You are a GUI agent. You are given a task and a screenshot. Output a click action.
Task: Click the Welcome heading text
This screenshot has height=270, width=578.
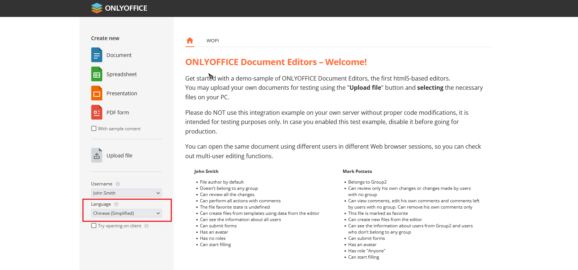(276, 62)
